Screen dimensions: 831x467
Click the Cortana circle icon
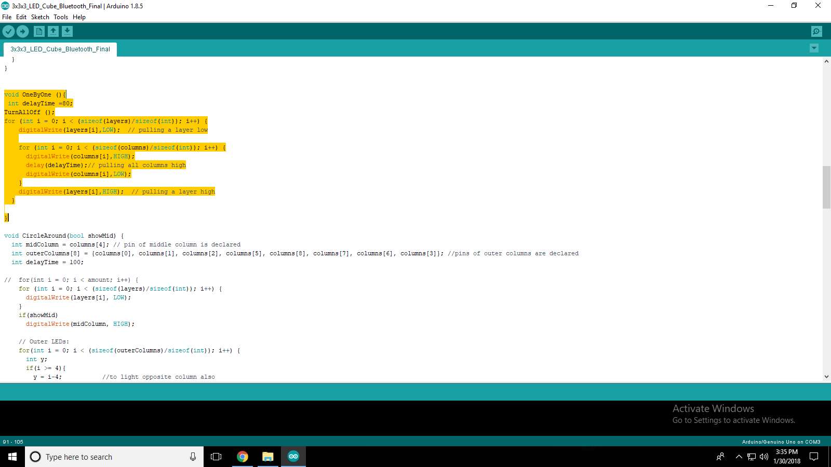tap(35, 457)
